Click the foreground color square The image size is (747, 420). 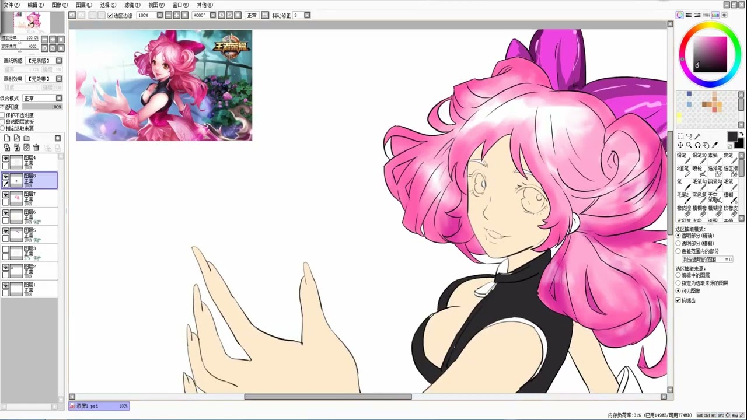coord(732,136)
